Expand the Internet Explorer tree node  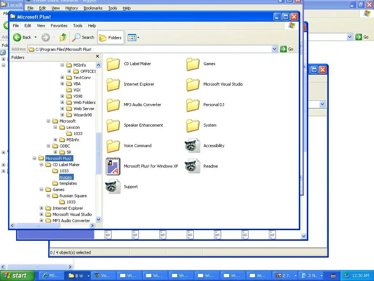click(x=42, y=208)
